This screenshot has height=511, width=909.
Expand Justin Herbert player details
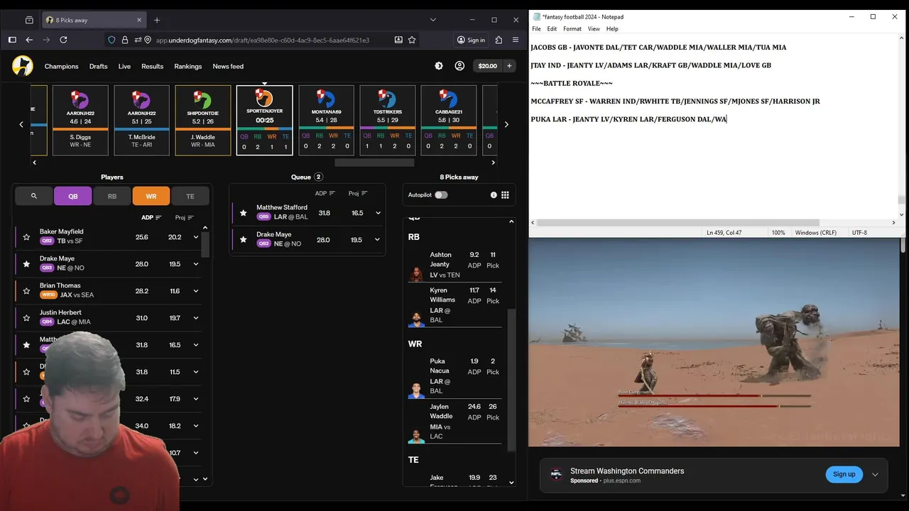point(196,318)
